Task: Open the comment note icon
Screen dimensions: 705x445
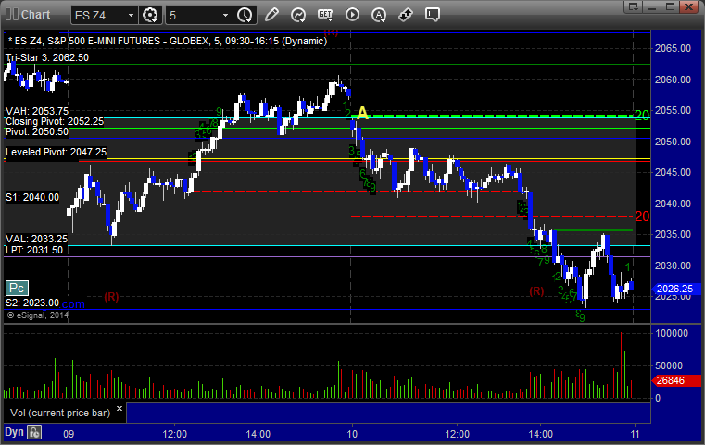Action: [433, 15]
